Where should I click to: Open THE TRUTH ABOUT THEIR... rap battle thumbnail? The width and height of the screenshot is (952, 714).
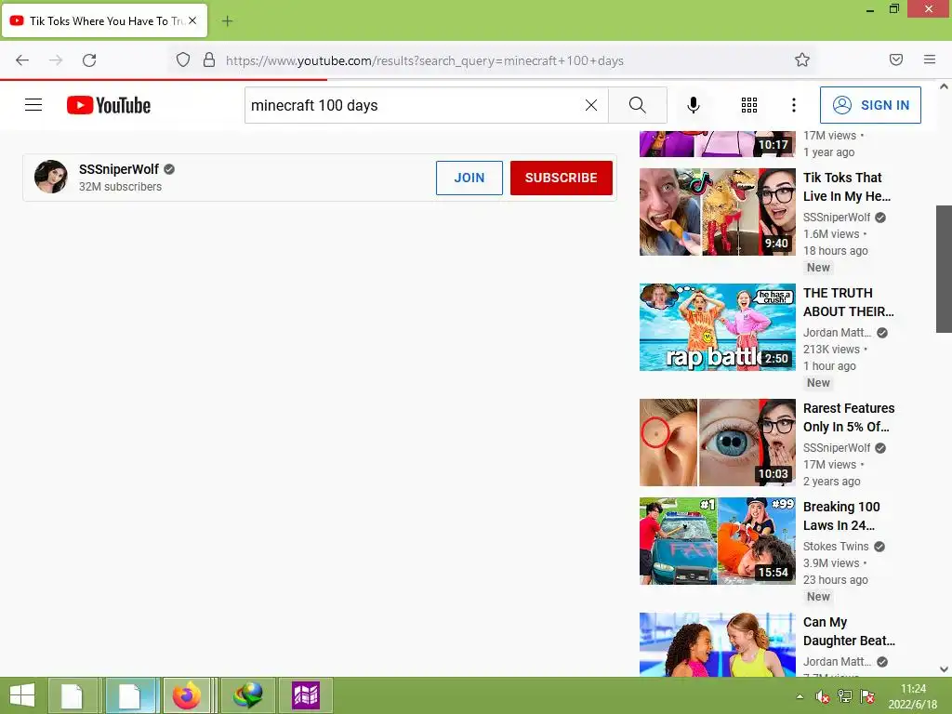[718, 327]
